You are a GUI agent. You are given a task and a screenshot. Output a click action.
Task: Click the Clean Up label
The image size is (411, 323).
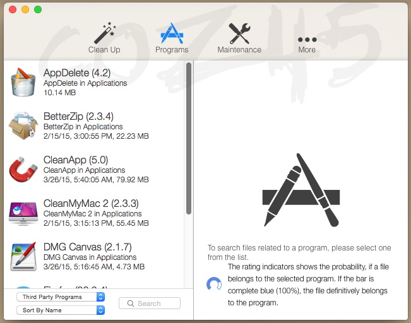tap(104, 49)
